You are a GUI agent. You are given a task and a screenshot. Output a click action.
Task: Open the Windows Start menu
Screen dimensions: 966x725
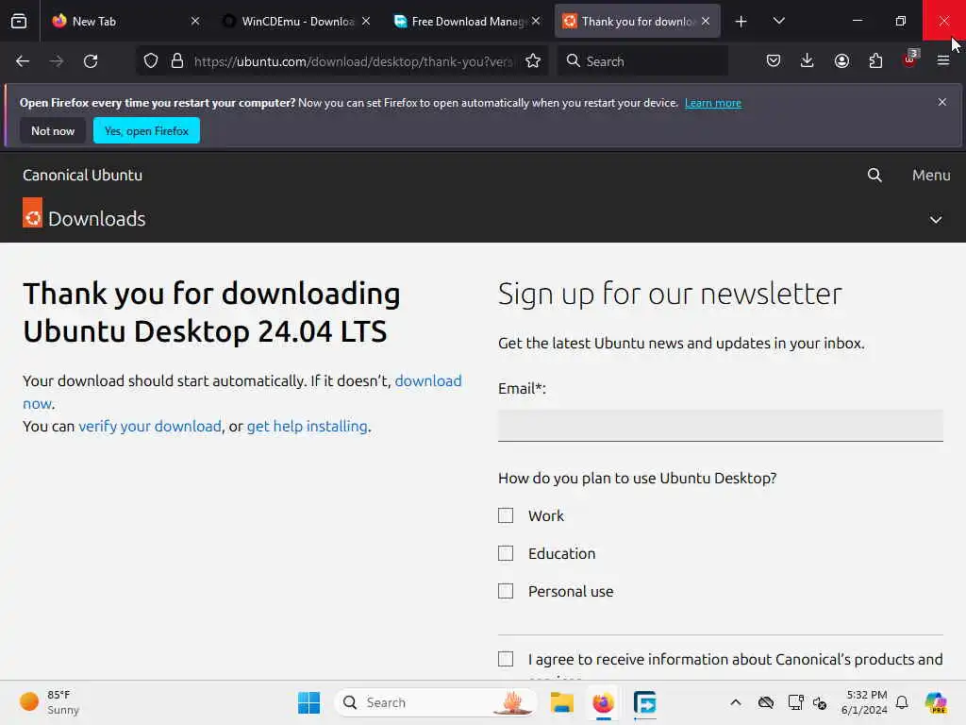(308, 702)
